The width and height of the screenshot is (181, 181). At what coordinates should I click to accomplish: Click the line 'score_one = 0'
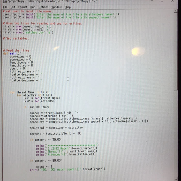point(20,56)
